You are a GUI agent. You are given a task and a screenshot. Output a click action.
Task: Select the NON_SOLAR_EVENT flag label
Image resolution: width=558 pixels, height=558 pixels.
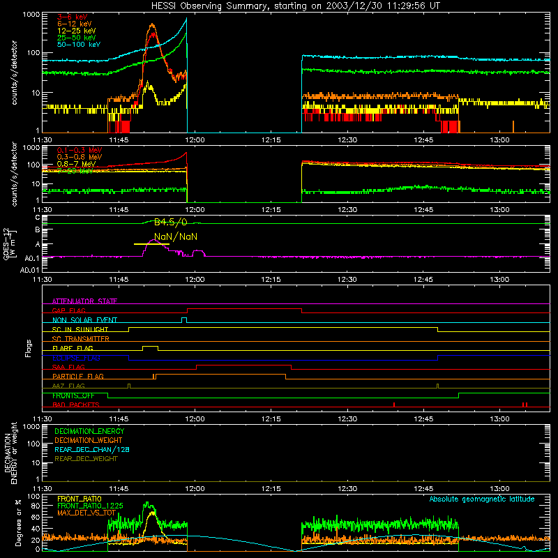[84, 320]
